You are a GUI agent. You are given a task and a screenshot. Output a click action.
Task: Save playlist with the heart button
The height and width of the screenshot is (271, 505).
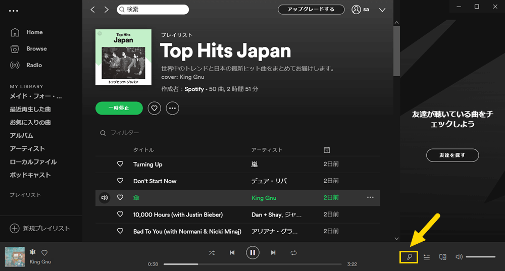[x=154, y=108]
